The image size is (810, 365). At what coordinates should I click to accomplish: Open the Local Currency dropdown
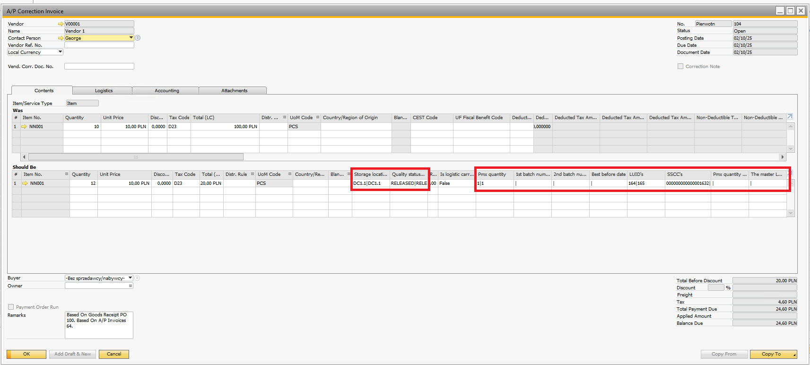coord(60,52)
